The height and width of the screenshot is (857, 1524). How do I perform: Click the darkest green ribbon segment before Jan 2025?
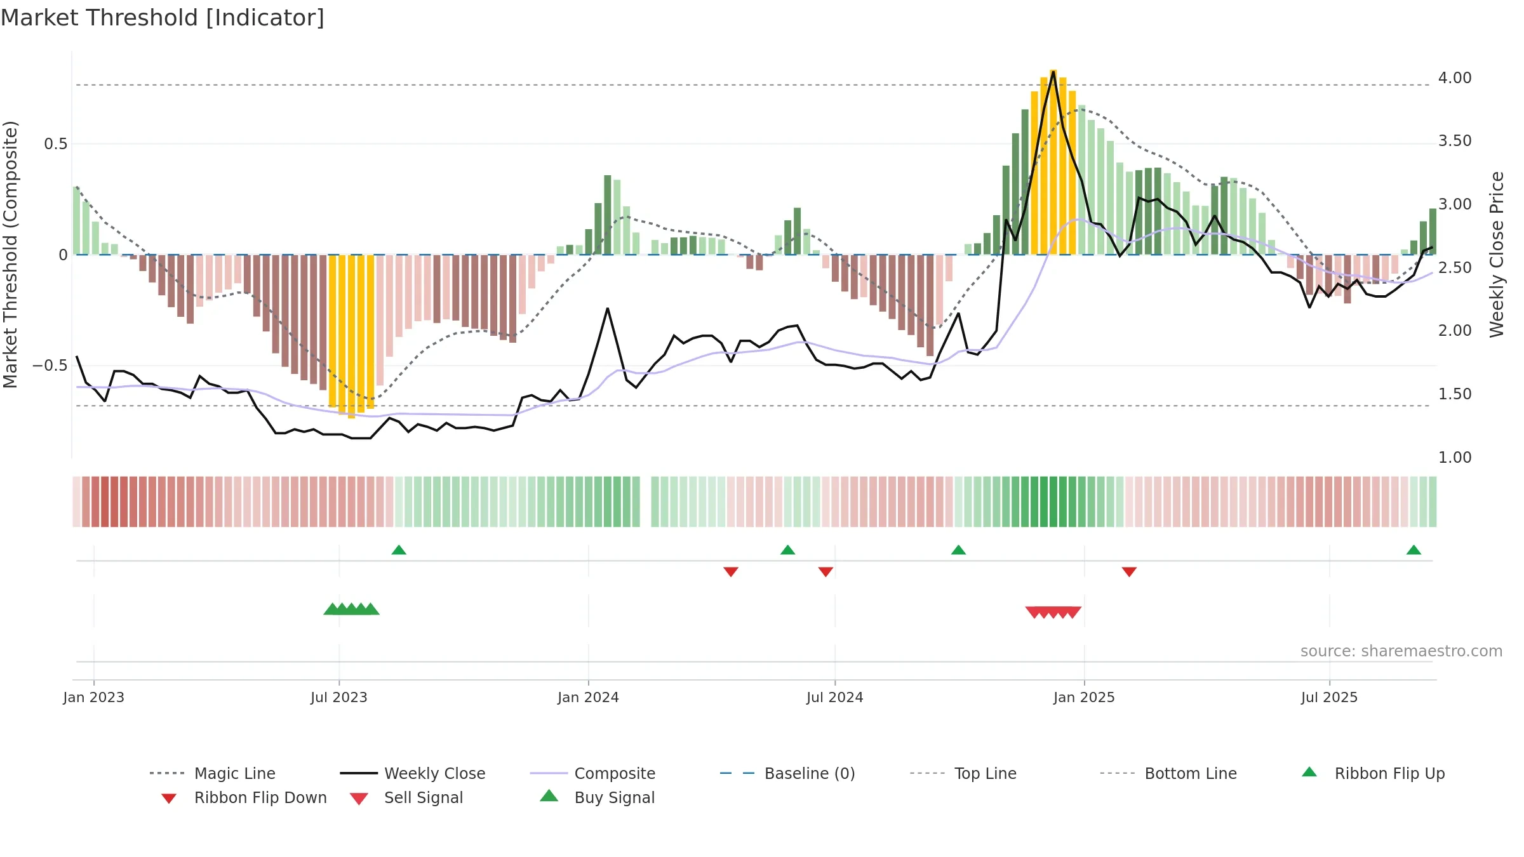pos(1053,502)
